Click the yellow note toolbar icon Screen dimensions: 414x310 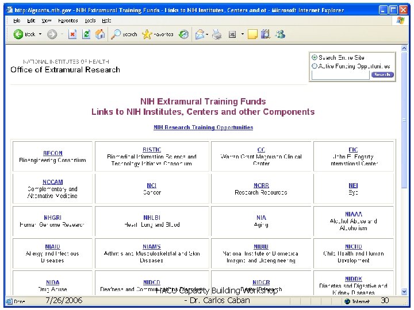tap(252, 34)
